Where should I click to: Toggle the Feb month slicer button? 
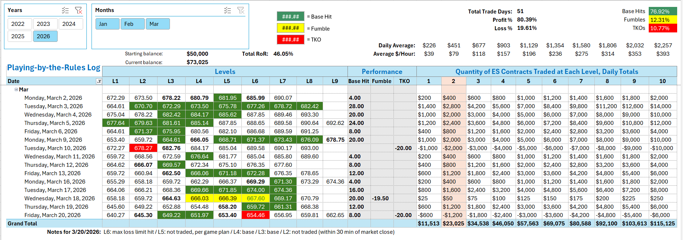[132, 24]
